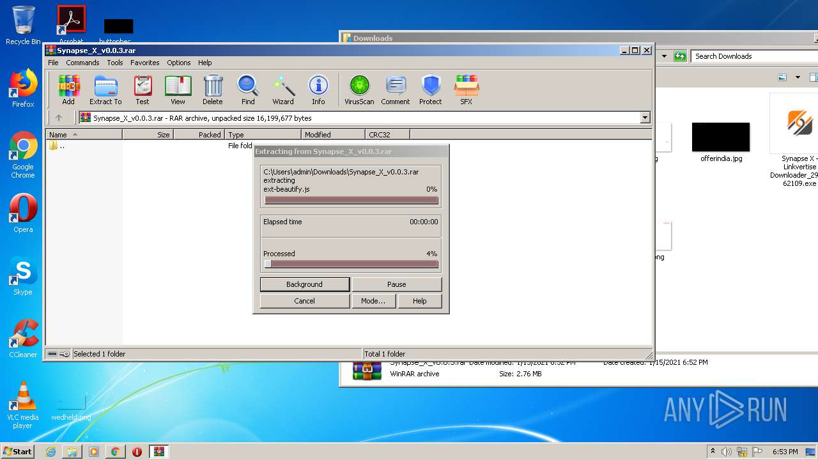Open the Wizard wand icon
Screen dimensions: 818x460
[283, 89]
